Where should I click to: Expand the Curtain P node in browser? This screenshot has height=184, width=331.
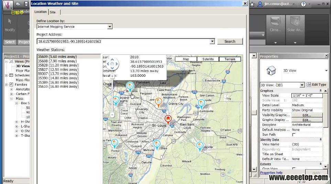[11, 94]
